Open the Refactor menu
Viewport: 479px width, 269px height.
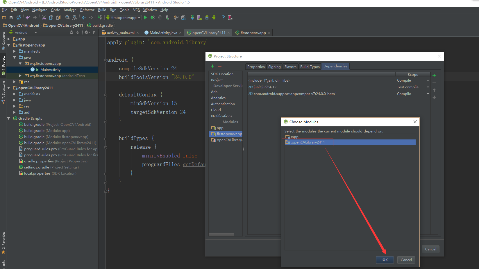pos(87,10)
